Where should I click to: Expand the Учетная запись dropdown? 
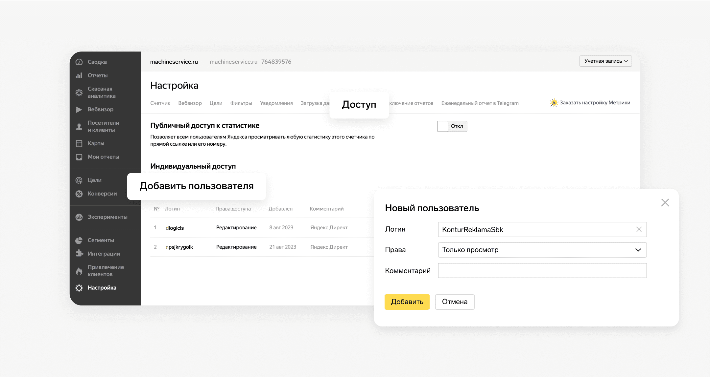605,61
